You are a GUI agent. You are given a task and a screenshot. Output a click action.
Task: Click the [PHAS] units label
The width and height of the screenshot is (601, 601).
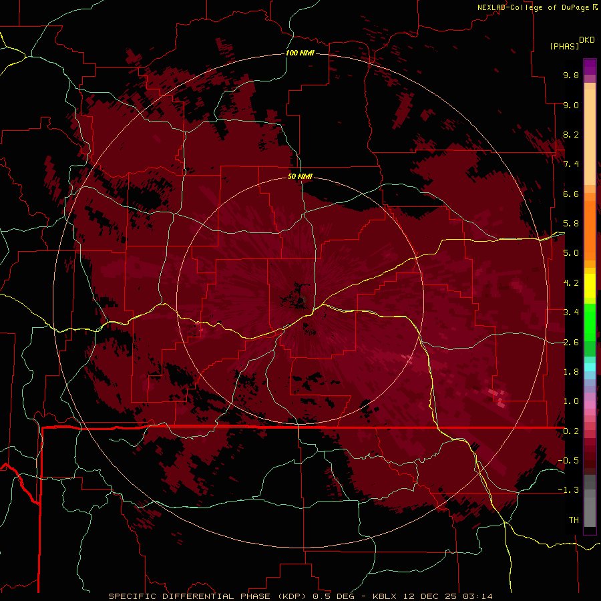tap(564, 46)
